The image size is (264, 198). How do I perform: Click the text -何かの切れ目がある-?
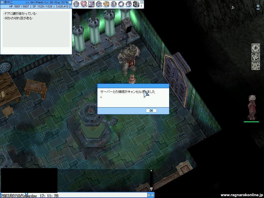pyautogui.click(x=18, y=18)
